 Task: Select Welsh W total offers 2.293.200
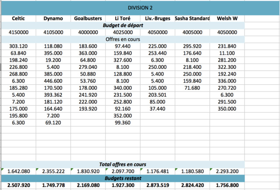[227, 171]
